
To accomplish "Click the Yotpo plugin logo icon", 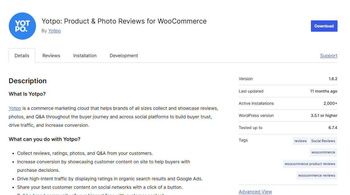I will click(x=22, y=26).
